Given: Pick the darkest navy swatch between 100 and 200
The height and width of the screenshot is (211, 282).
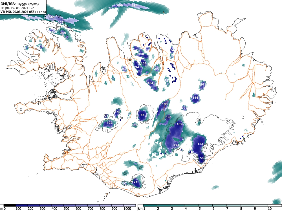Looking at the screenshot, I should pyautogui.click(x=22, y=205).
